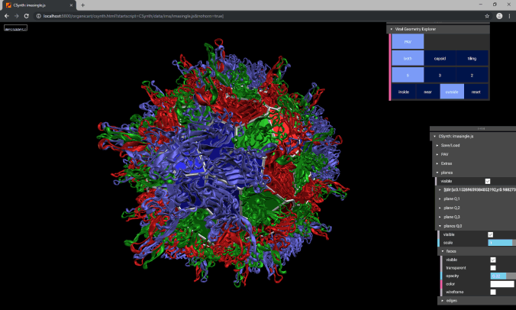Open the browser profile avatar icon
This screenshot has width=516, height=310.
(498, 15)
